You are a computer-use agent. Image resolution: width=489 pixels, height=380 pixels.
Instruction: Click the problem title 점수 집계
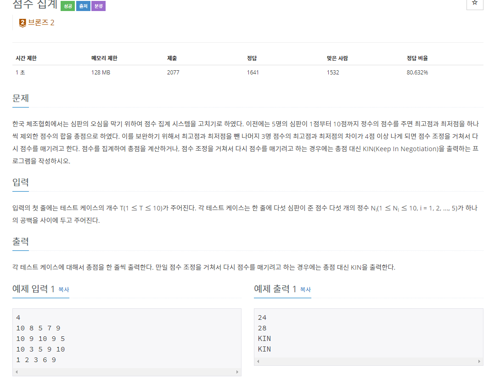pos(34,4)
